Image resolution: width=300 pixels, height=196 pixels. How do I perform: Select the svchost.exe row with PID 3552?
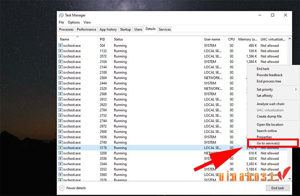(x=172, y=169)
